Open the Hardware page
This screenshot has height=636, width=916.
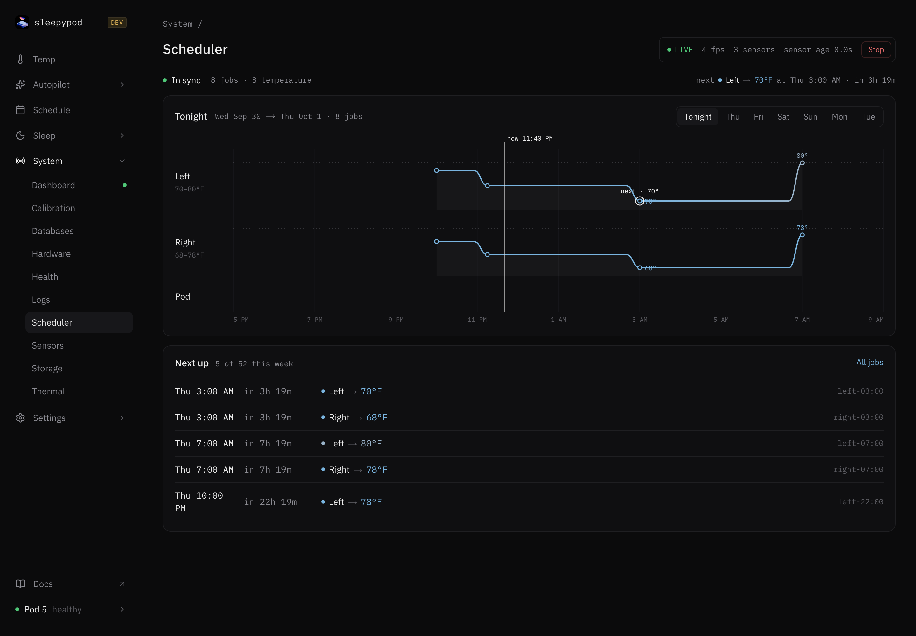coord(79,254)
